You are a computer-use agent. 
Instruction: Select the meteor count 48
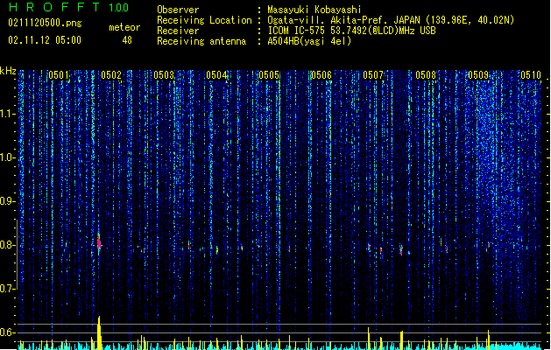(x=127, y=40)
